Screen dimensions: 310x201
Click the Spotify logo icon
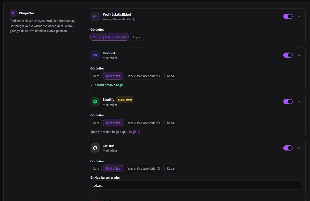click(x=95, y=102)
